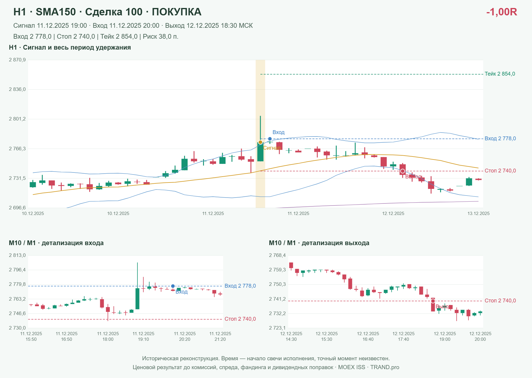Click the 2 813,0 axis label in entry chart
Viewport: 532px width, 378px height.
click(17, 255)
